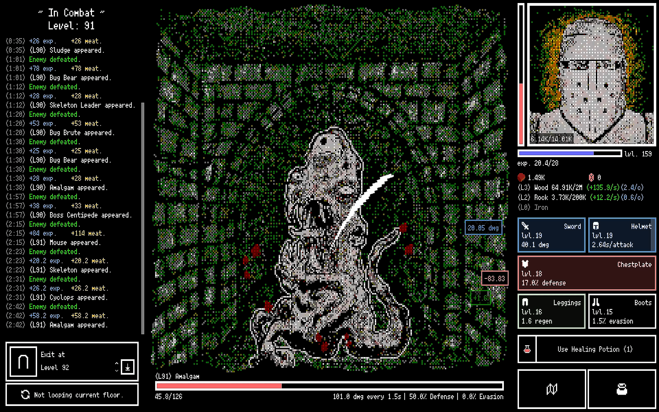Image resolution: width=659 pixels, height=412 pixels.
Task: Toggle looping the current floor
Action: point(72,395)
